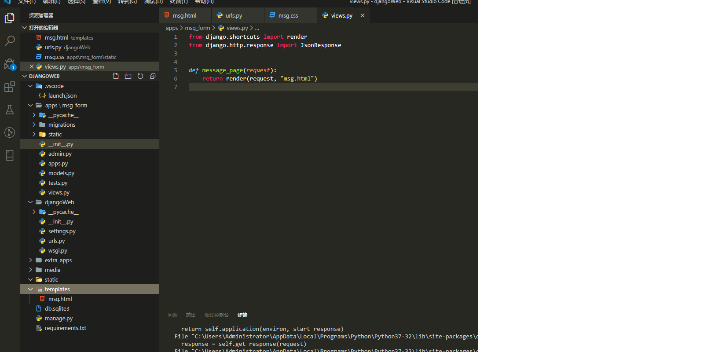Click New Folder icon in DJANGOWEB header

(x=128, y=76)
